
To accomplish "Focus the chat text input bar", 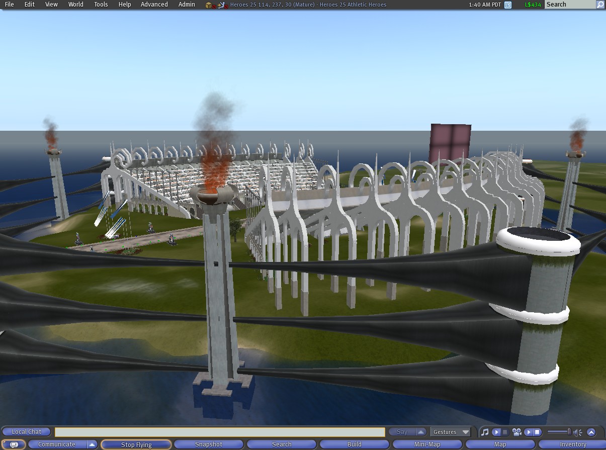I will (220, 432).
